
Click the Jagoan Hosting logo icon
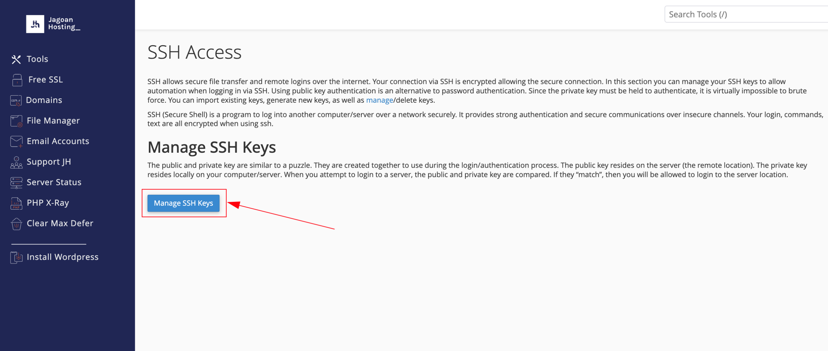35,24
